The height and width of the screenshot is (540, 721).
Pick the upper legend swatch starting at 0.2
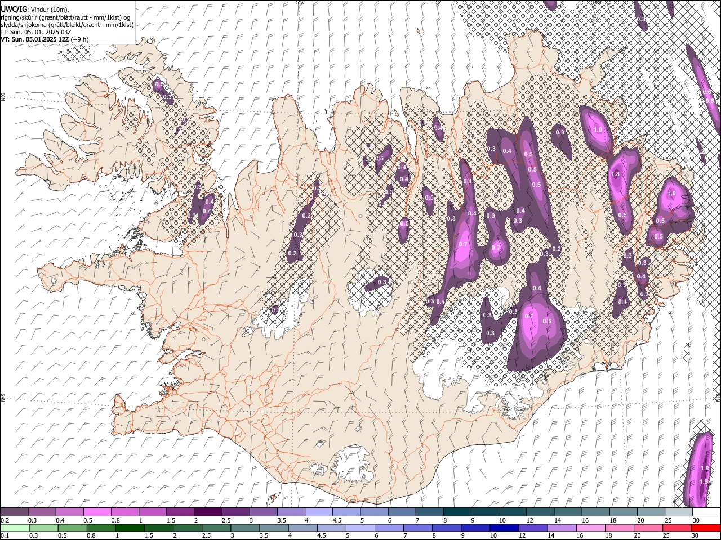[x=14, y=512]
